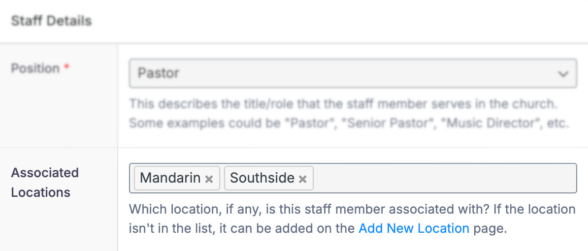
Task: Select the Southside tag label
Action: 262,178
